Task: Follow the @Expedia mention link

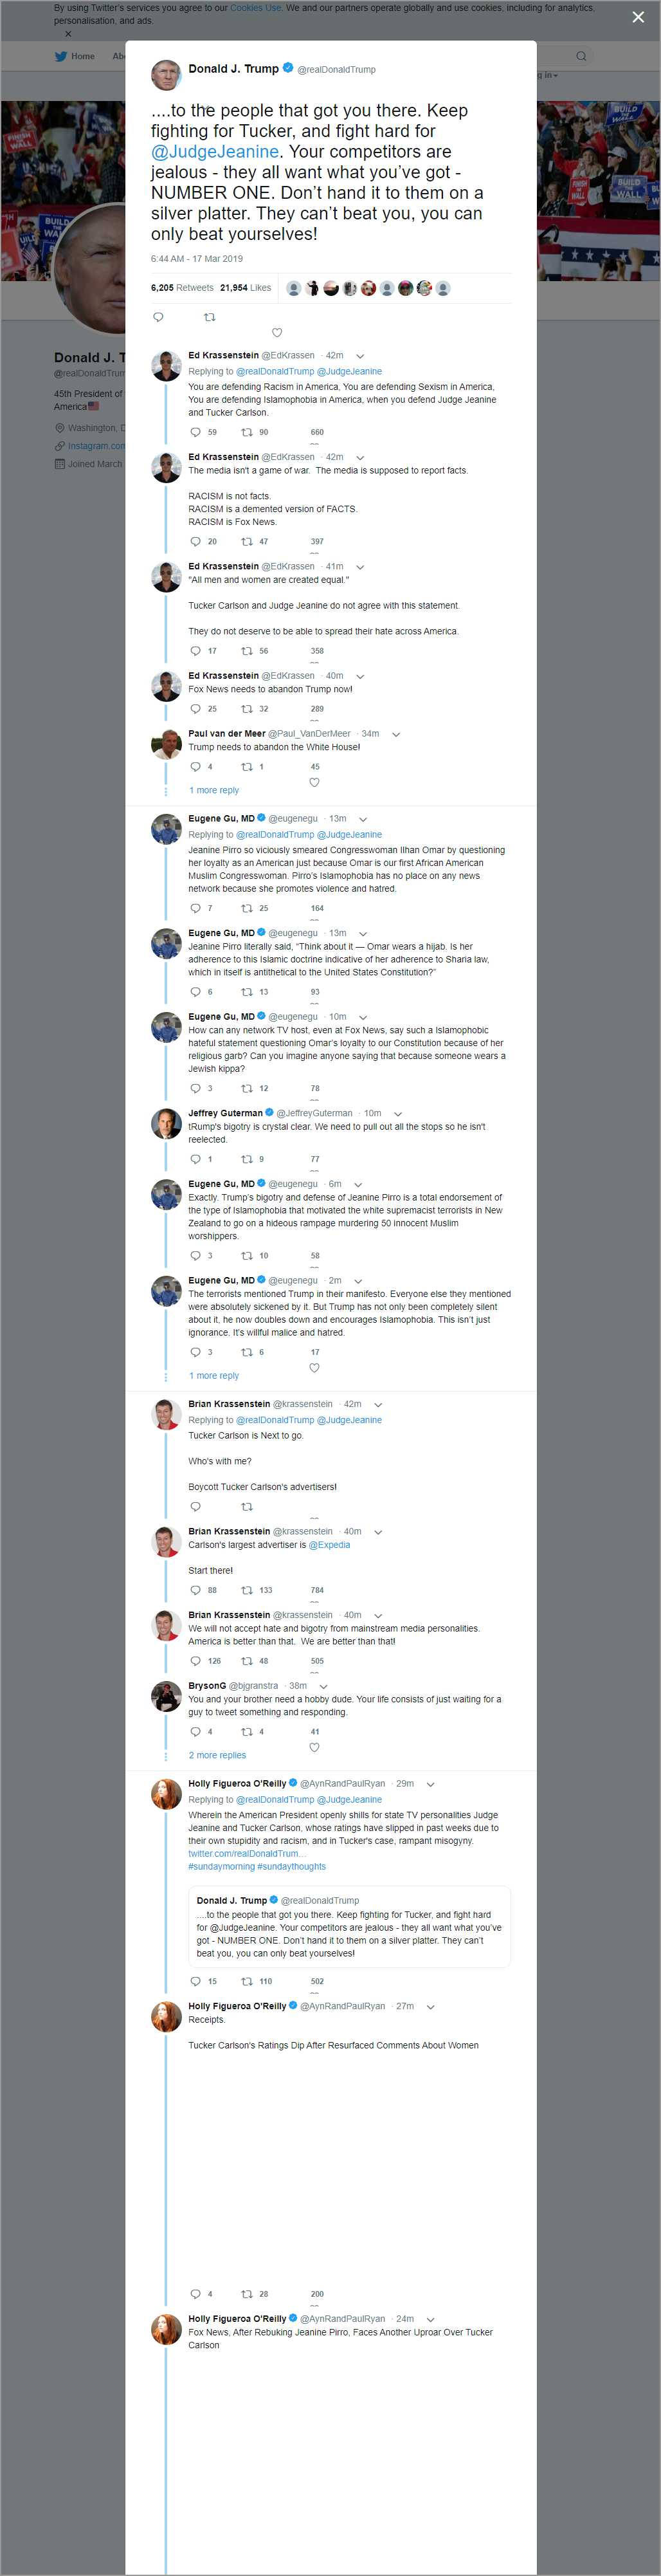Action: (x=329, y=1545)
